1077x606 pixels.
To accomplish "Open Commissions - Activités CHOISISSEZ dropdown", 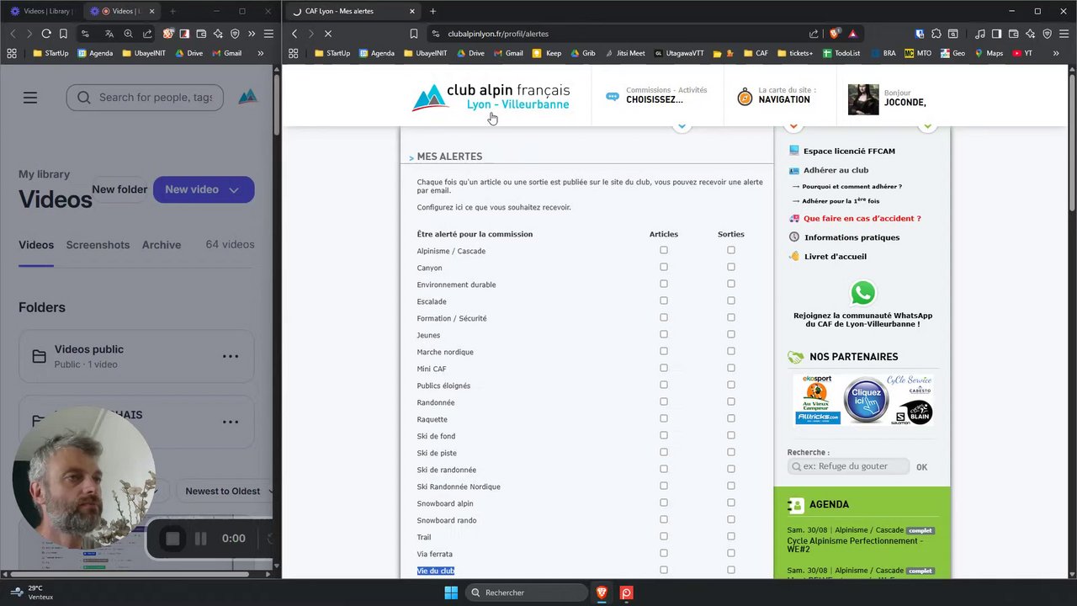I will pos(656,95).
